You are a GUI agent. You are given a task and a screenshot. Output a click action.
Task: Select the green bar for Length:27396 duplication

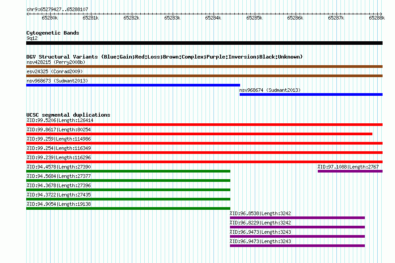pos(128,190)
